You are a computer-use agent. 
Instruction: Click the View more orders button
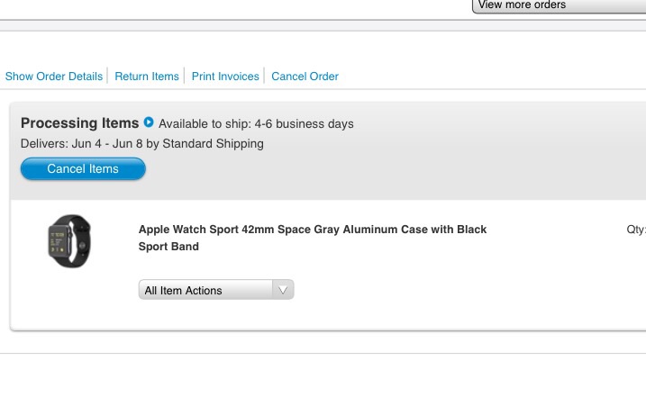(x=559, y=5)
